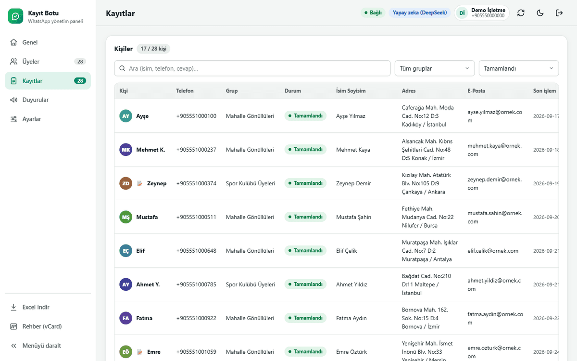The width and height of the screenshot is (577, 361).
Task: Click the refresh icon in the header
Action: tap(521, 13)
